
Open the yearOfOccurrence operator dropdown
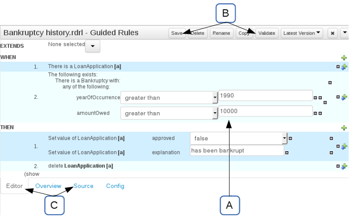point(215,98)
